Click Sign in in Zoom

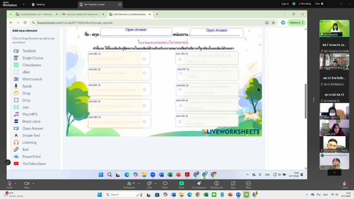(x=285, y=4)
